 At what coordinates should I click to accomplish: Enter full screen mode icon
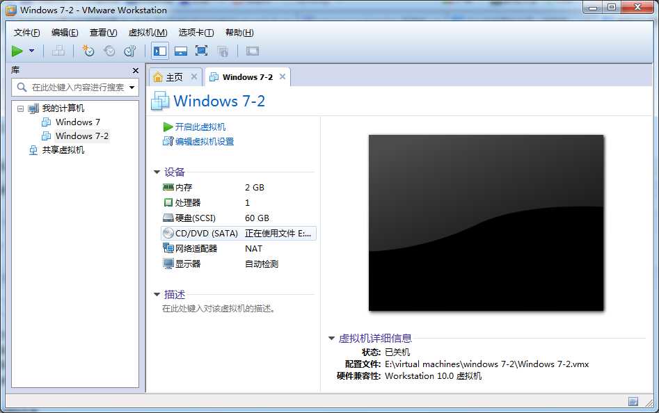coord(202,51)
